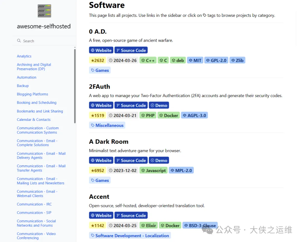The height and width of the screenshot is (242, 302).
Task: Open the Backup category
Action: tap(23, 86)
